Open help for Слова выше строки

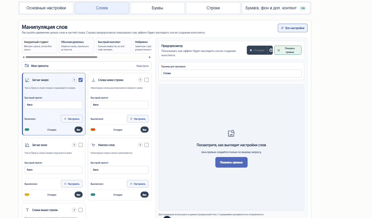[x=74, y=210]
